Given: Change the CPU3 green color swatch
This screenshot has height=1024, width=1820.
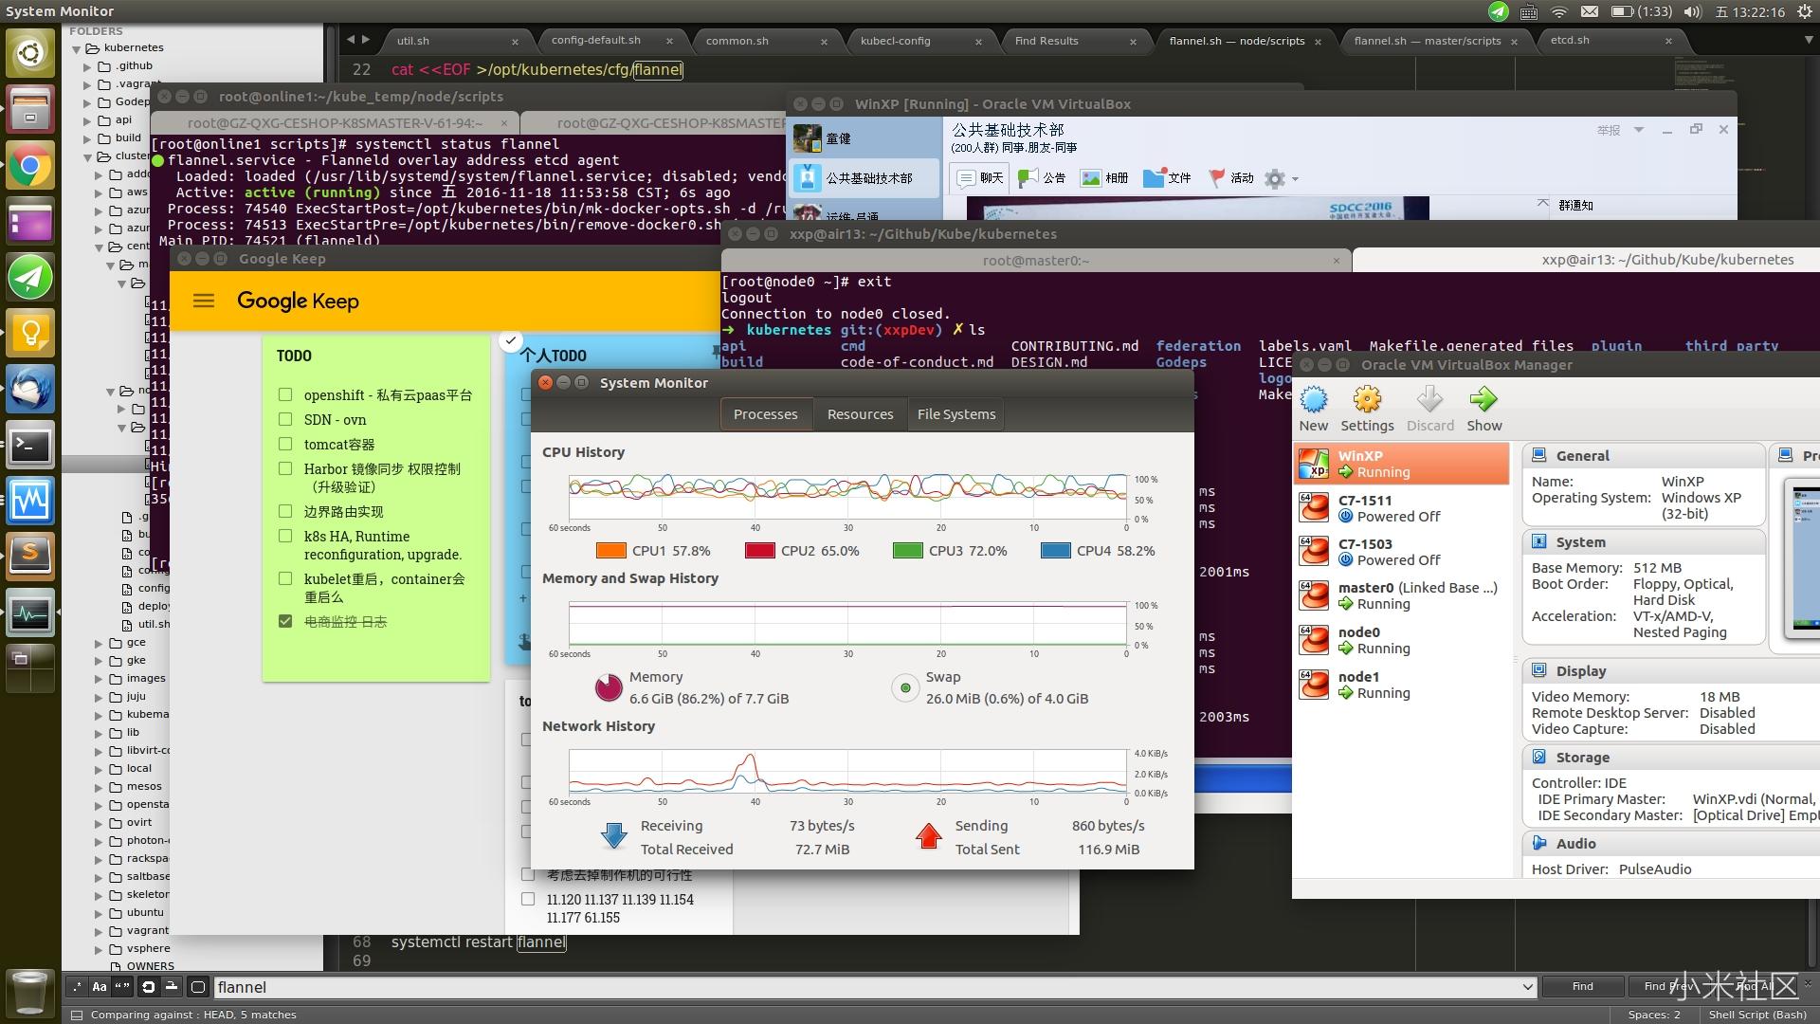Looking at the screenshot, I should click(x=908, y=551).
